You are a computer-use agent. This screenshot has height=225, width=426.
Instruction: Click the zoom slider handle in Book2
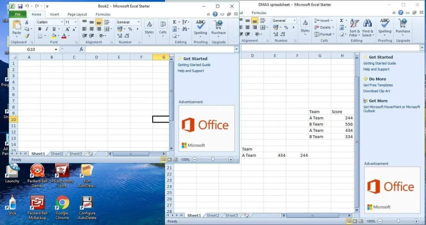213,160
